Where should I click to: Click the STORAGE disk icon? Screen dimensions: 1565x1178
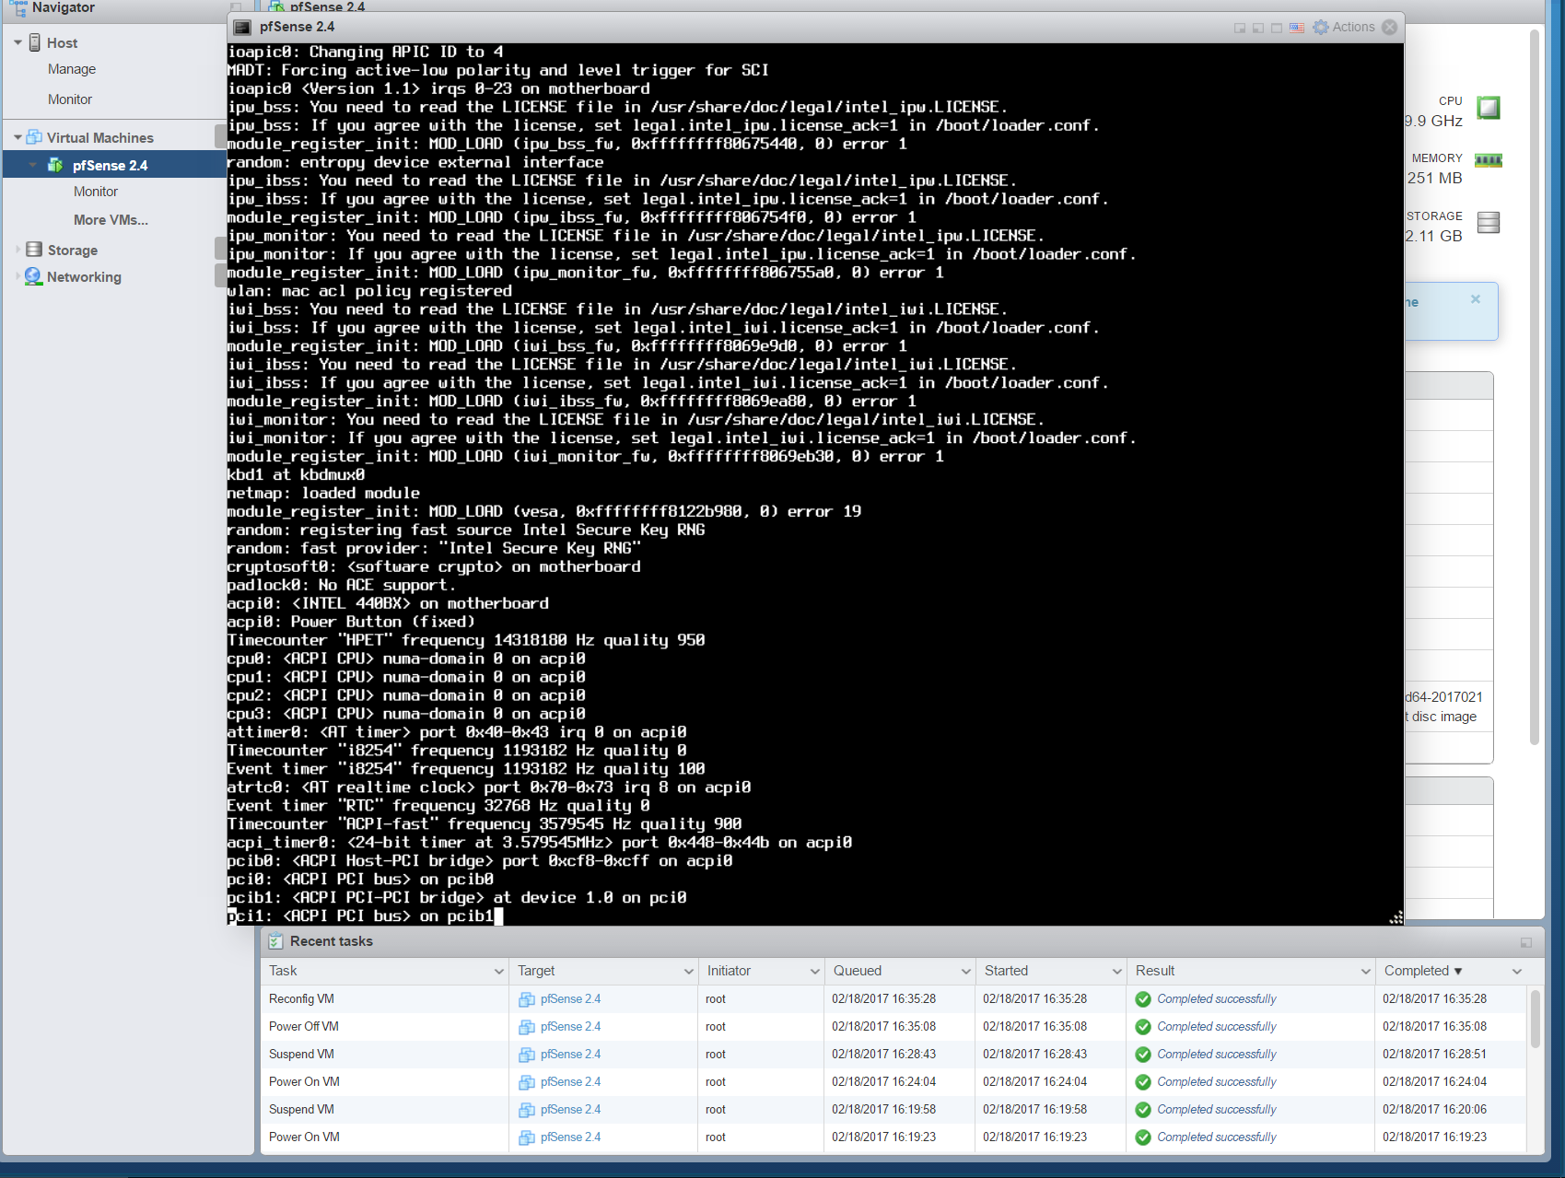point(1489,222)
